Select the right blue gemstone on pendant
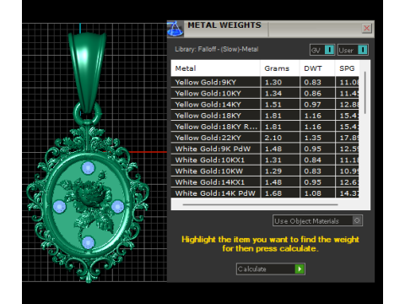This screenshot has height=304, width=405. pos(117,207)
